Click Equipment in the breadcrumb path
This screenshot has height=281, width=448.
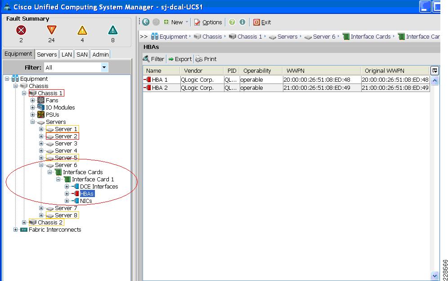(x=173, y=36)
